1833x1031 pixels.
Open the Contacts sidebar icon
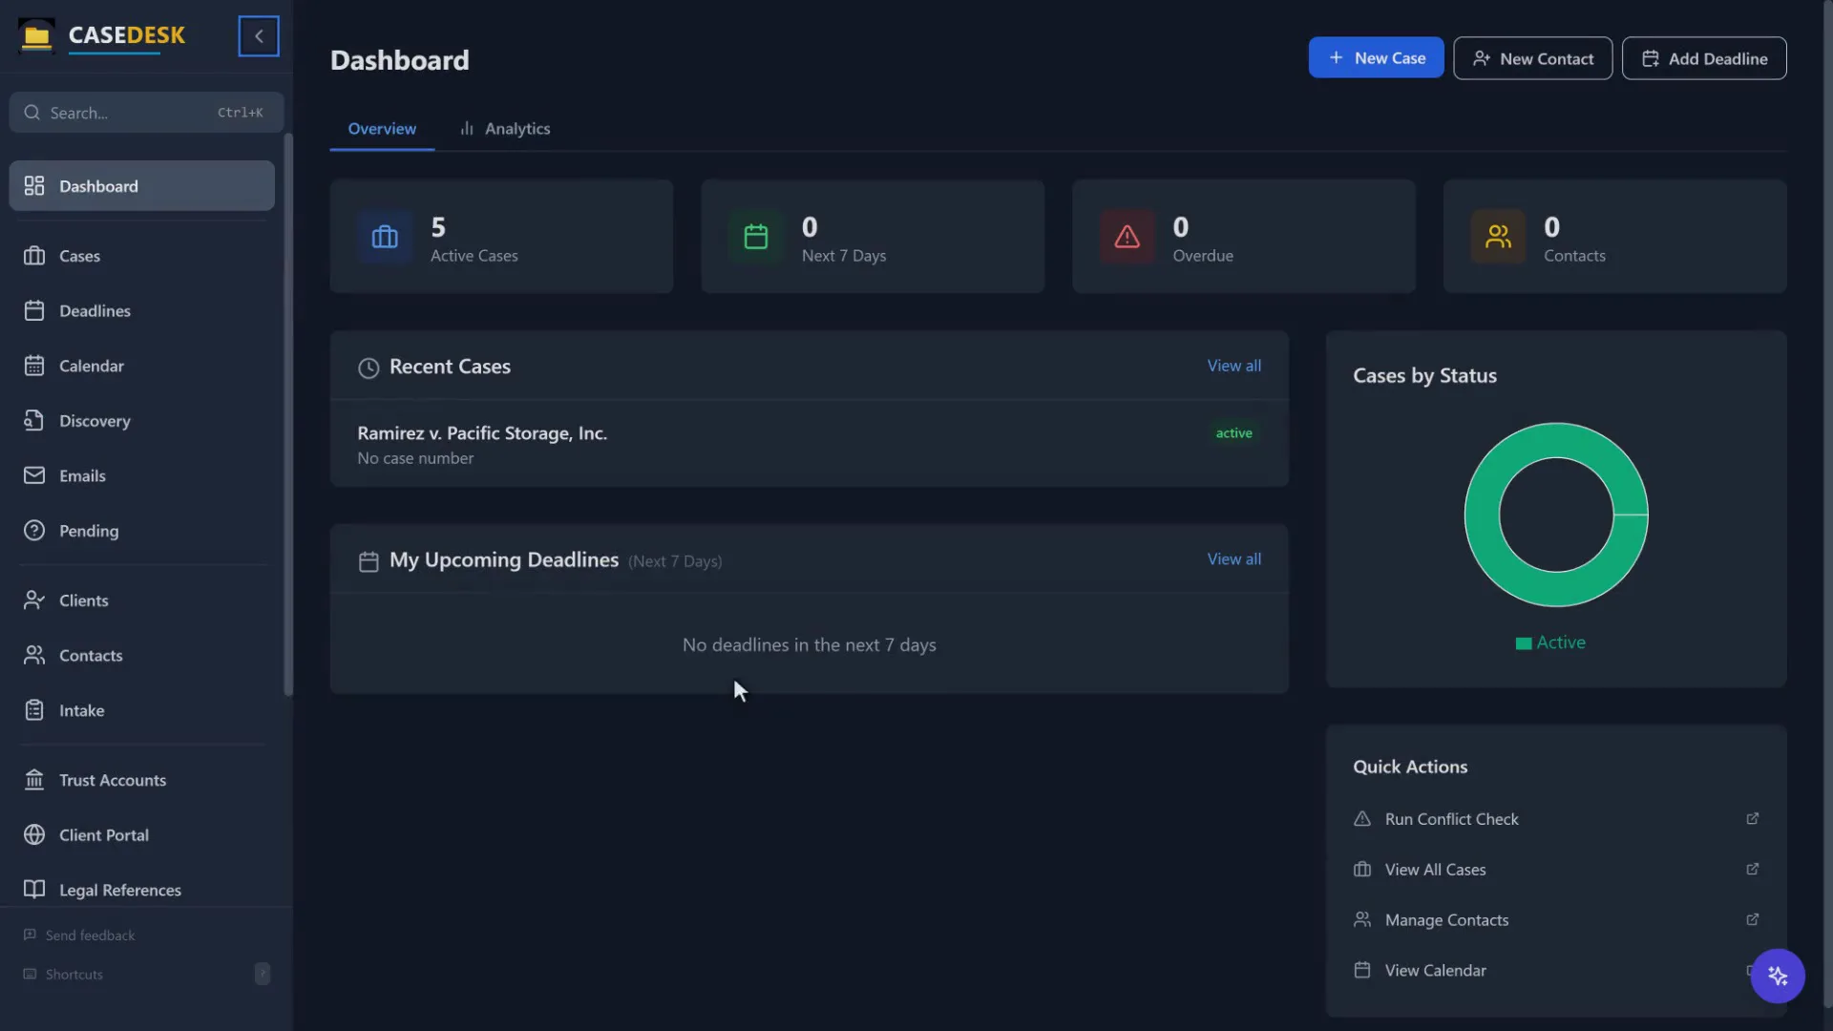click(x=34, y=656)
